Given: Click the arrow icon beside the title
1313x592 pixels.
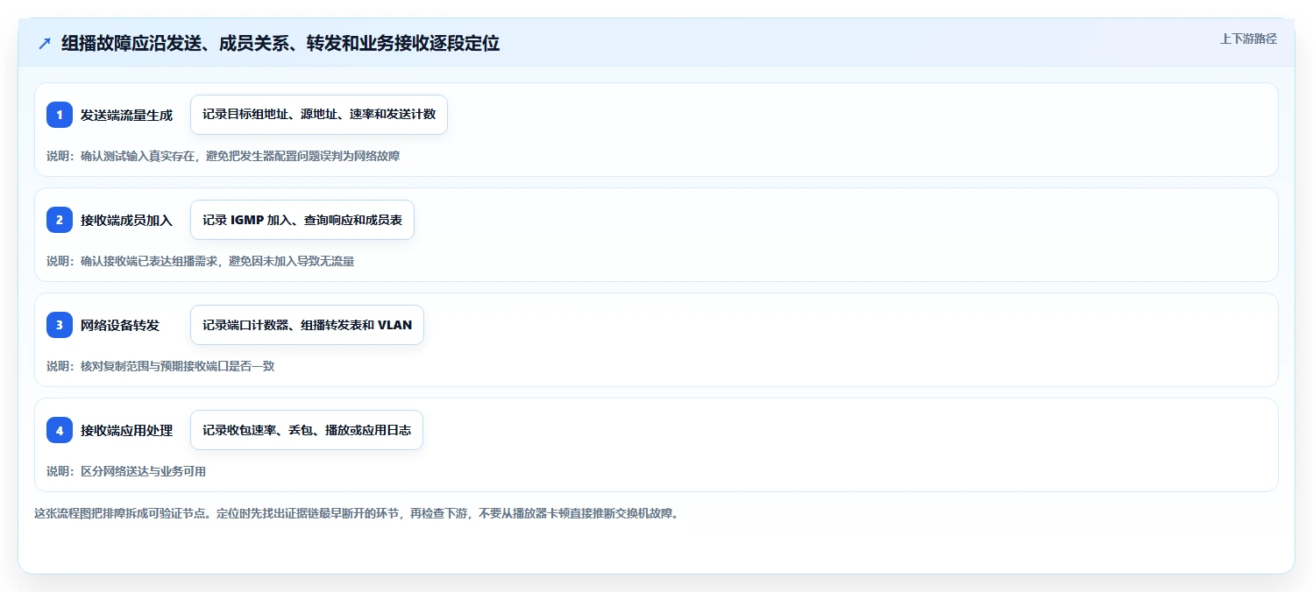Looking at the screenshot, I should pyautogui.click(x=45, y=44).
